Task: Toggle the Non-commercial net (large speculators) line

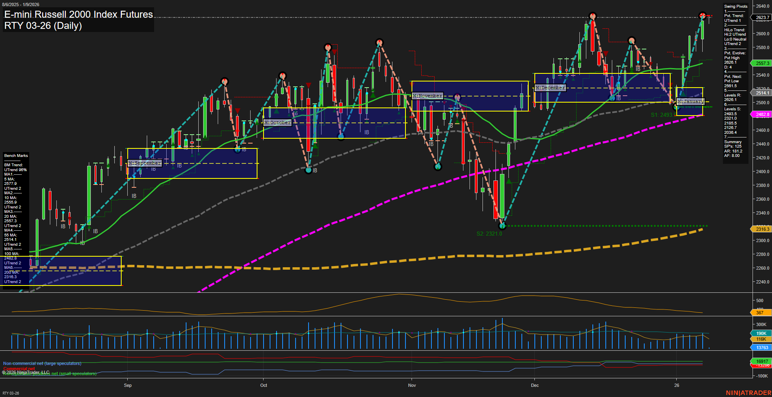Action: (42, 363)
